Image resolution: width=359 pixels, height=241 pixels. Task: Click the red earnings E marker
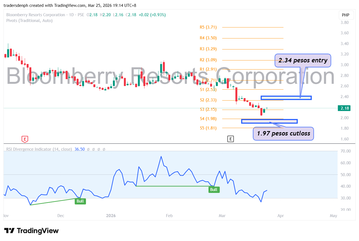(x=25, y=139)
